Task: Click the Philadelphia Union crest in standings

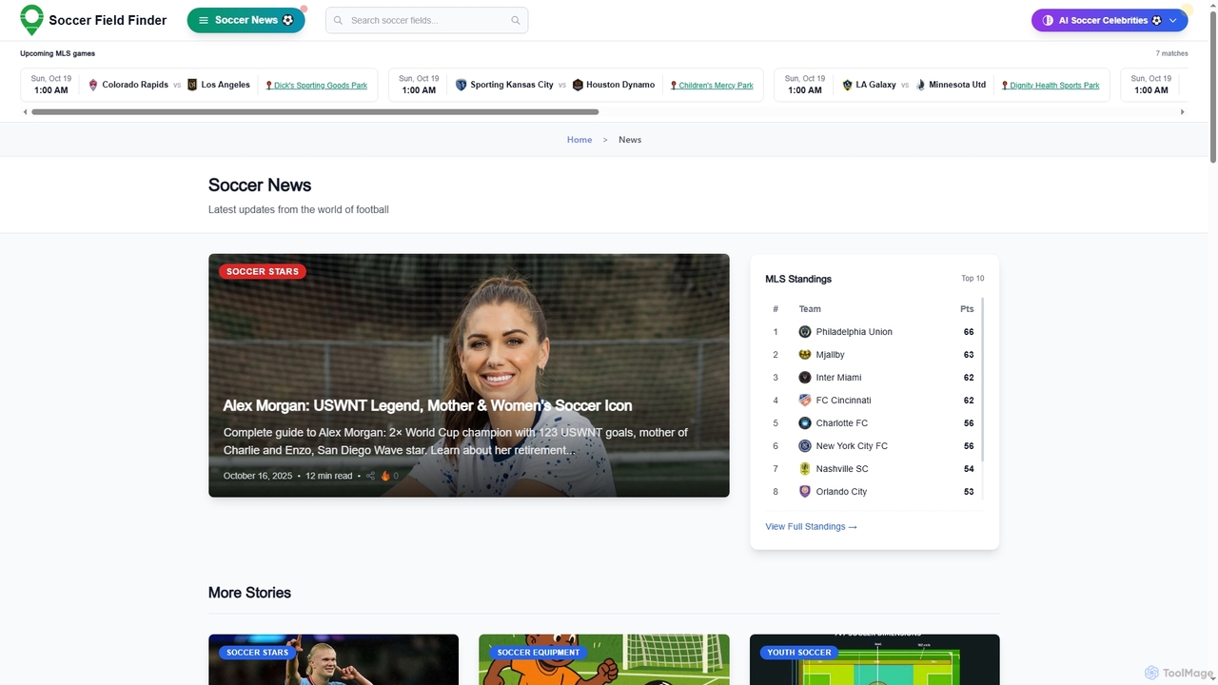Action: point(805,332)
